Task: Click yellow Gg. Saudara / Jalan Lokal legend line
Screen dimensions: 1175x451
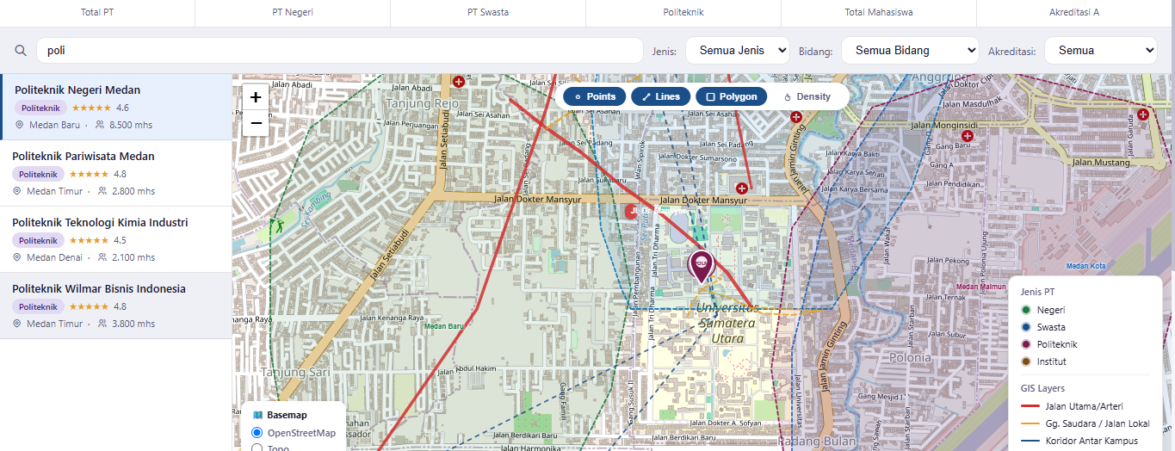Action: [x=1030, y=423]
